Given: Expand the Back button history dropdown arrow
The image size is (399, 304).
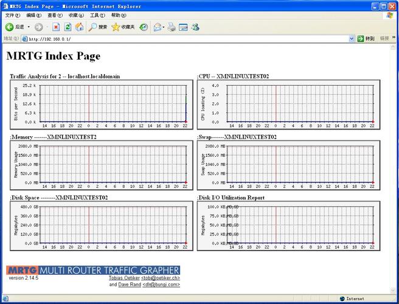Looking at the screenshot, I should pos(29,27).
